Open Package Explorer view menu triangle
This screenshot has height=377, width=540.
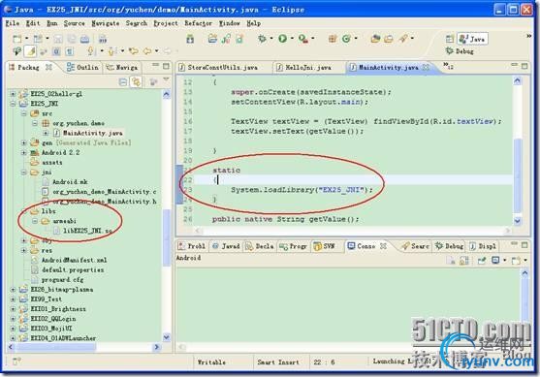(166, 79)
